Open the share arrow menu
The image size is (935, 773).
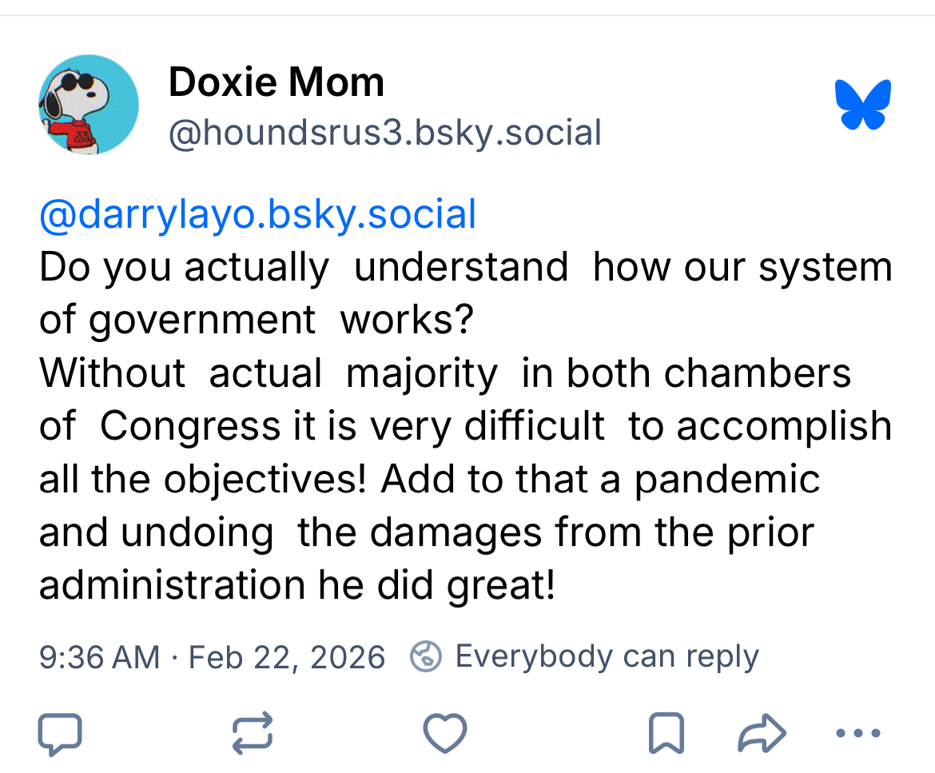click(762, 733)
